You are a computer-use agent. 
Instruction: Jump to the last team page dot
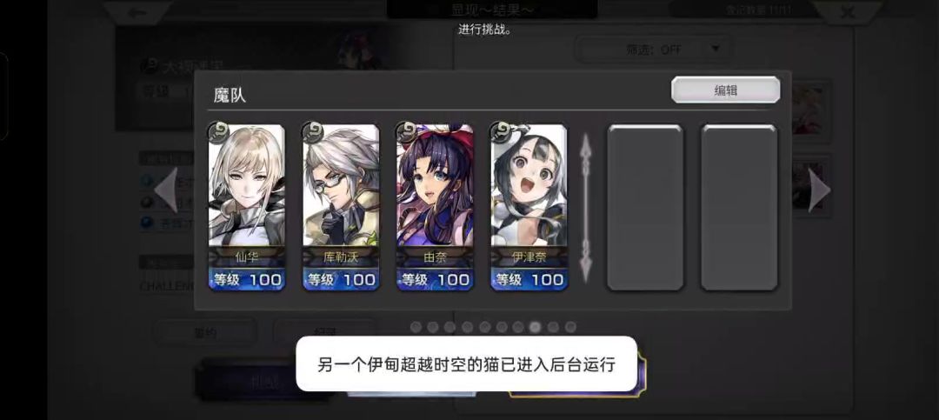click(x=570, y=327)
